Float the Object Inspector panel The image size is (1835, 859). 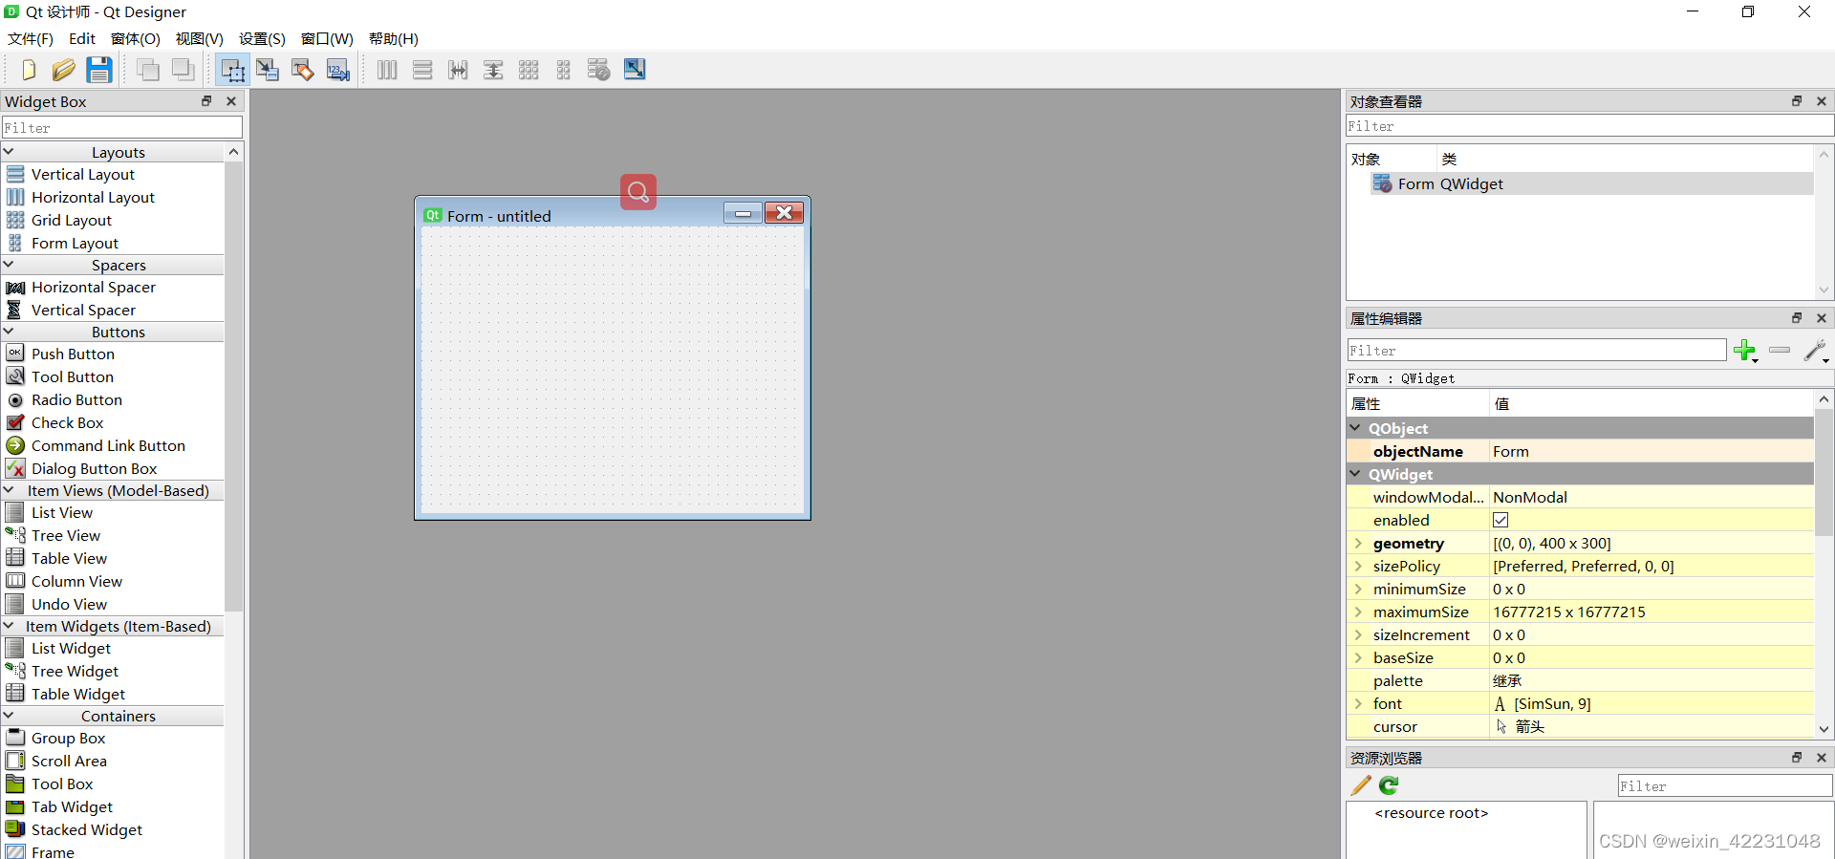[x=1797, y=101]
